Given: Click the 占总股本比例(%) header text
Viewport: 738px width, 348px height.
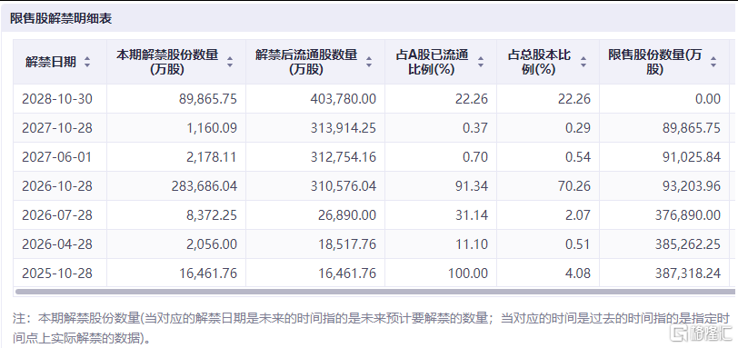Looking at the screenshot, I should [539, 62].
